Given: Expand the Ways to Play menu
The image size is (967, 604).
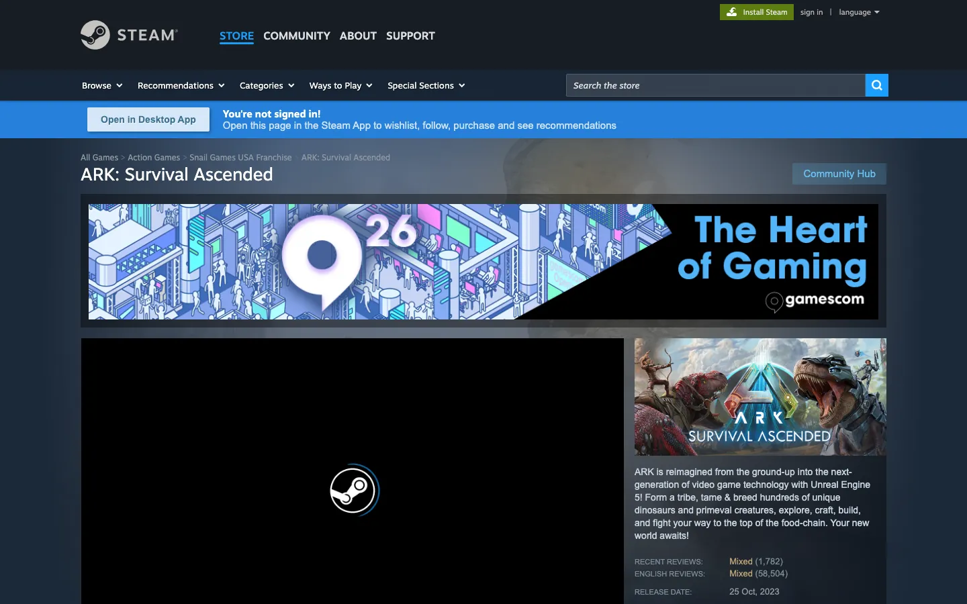Looking at the screenshot, I should point(340,85).
